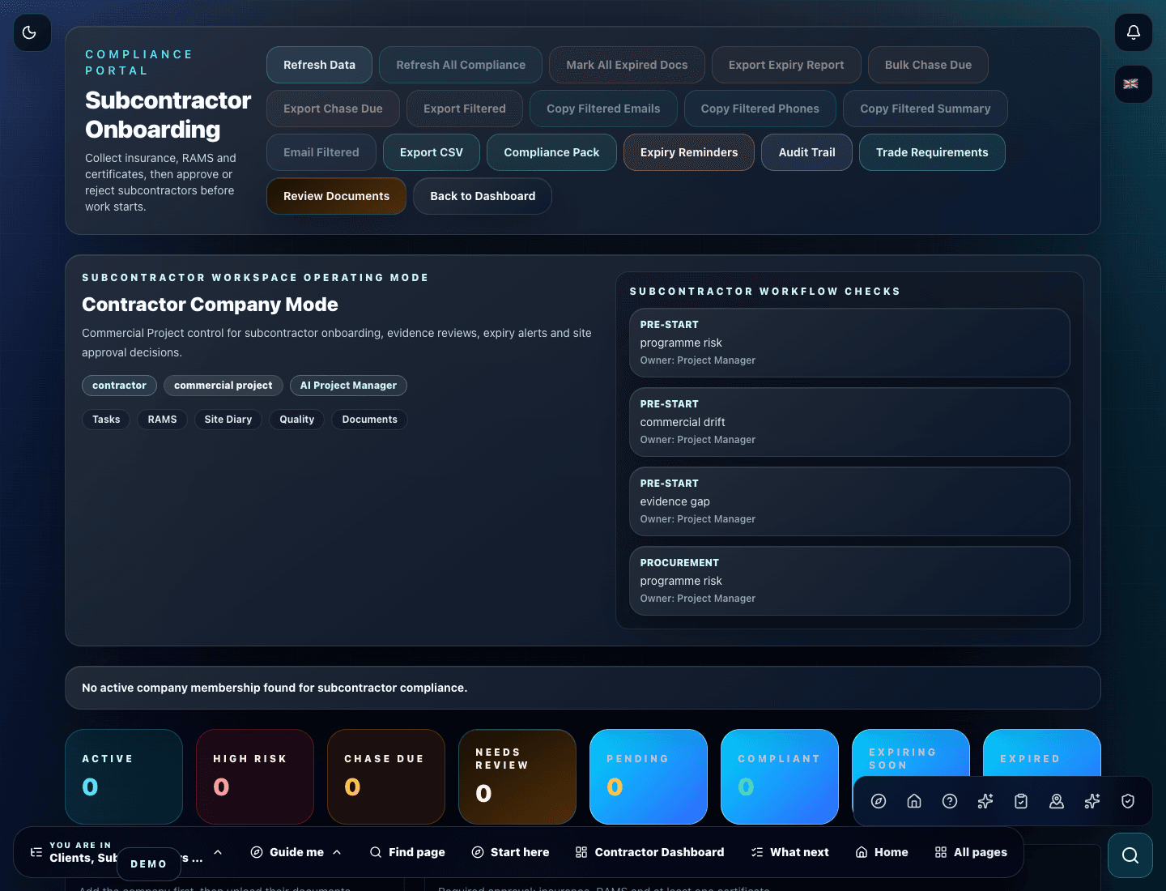This screenshot has width=1166, height=891.
Task: Open the Tasks chip
Action: point(106,420)
